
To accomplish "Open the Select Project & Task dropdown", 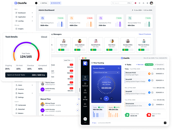I will (x=106, y=72).
